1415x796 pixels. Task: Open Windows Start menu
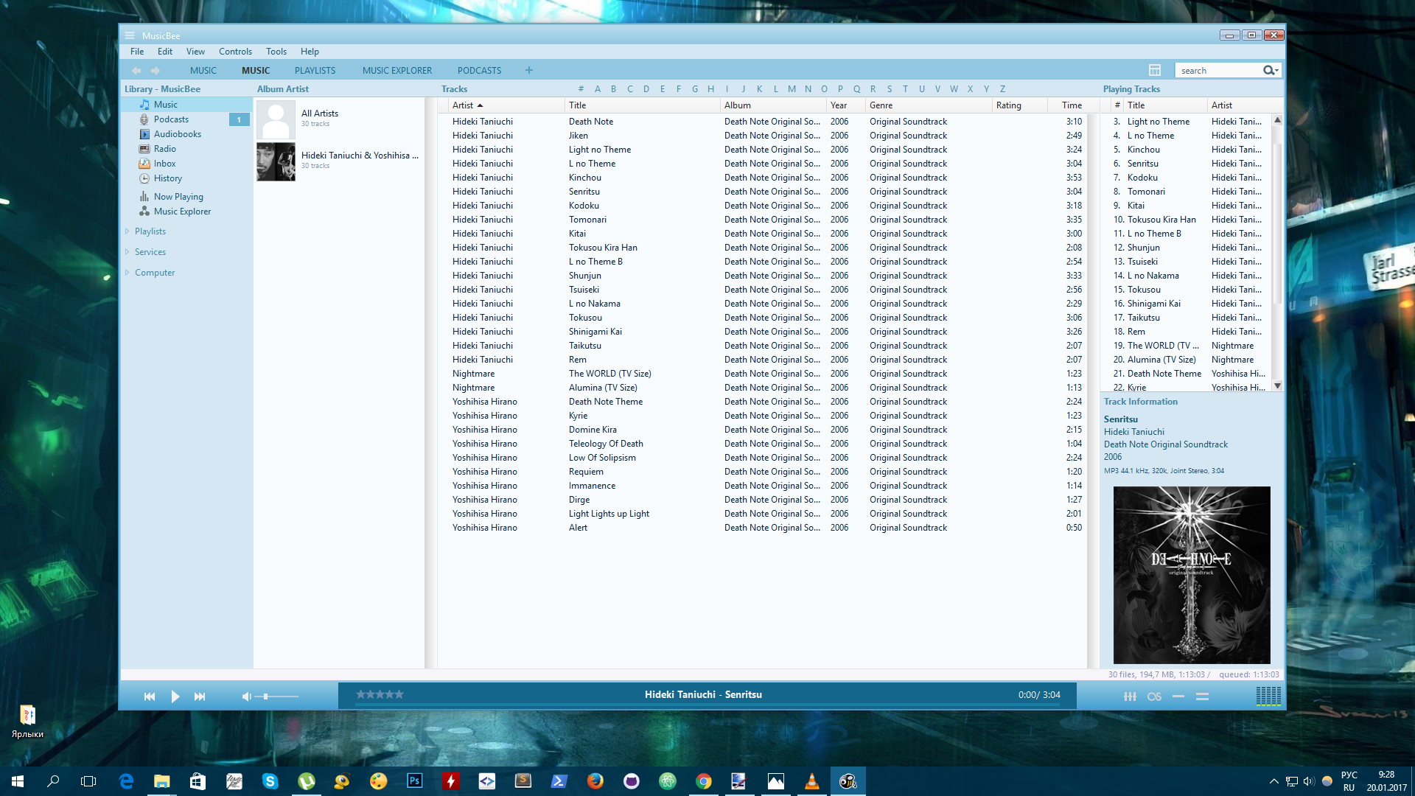click(x=18, y=781)
